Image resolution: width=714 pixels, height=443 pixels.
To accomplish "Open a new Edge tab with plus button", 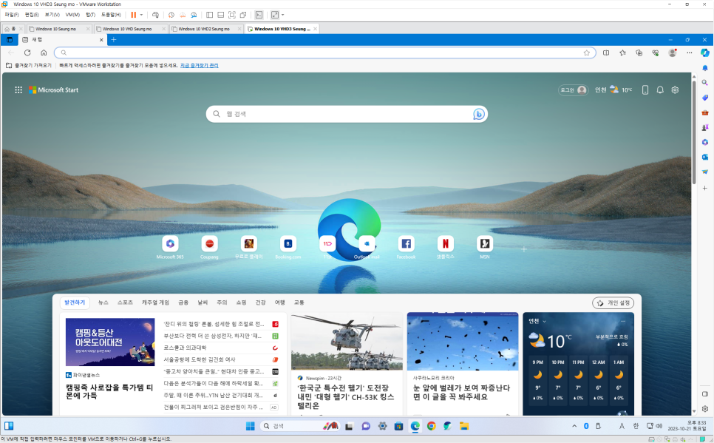I will coord(114,40).
